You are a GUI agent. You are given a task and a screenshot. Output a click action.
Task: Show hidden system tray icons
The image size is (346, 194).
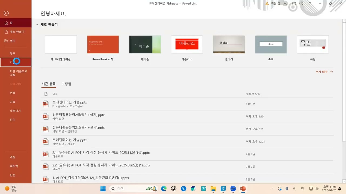click(272, 189)
